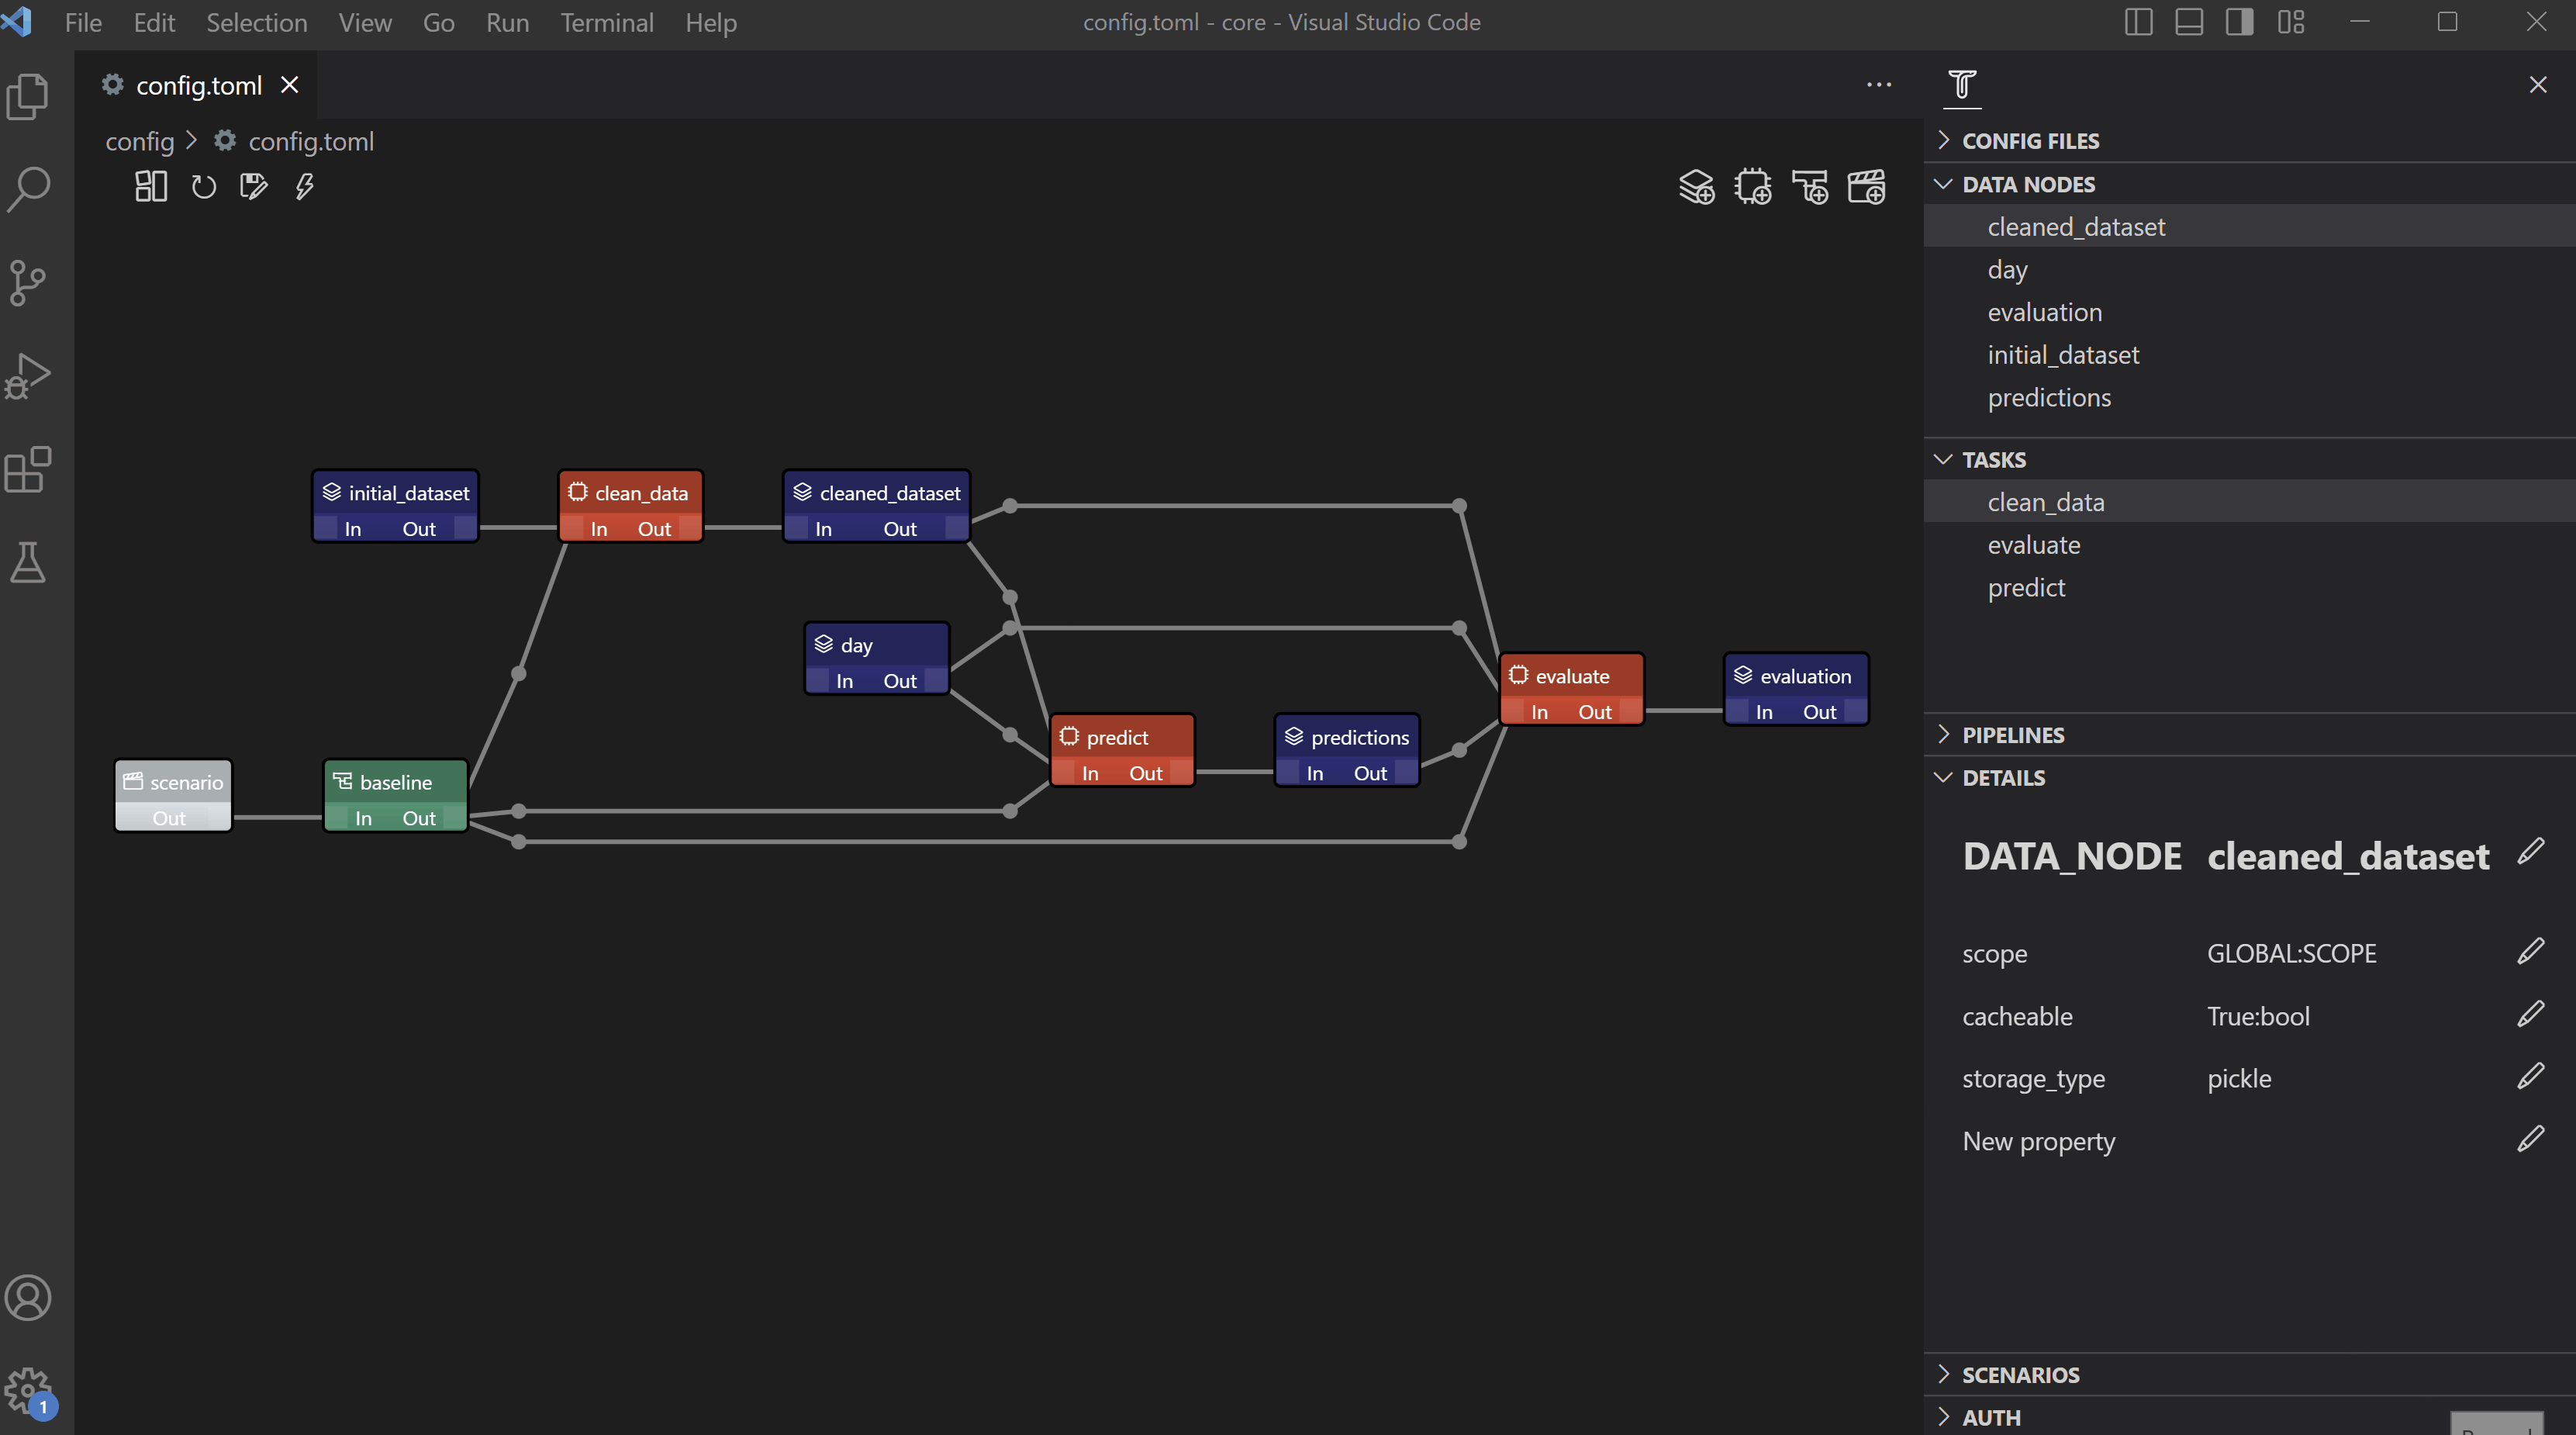Open the Extensions view in activity bar
This screenshot has height=1435, width=2576.
(x=28, y=469)
